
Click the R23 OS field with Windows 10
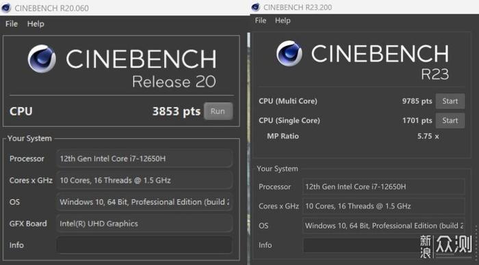[x=384, y=225]
